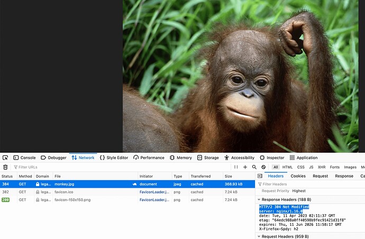Focus the Filter URLs field

[x=121, y=167]
